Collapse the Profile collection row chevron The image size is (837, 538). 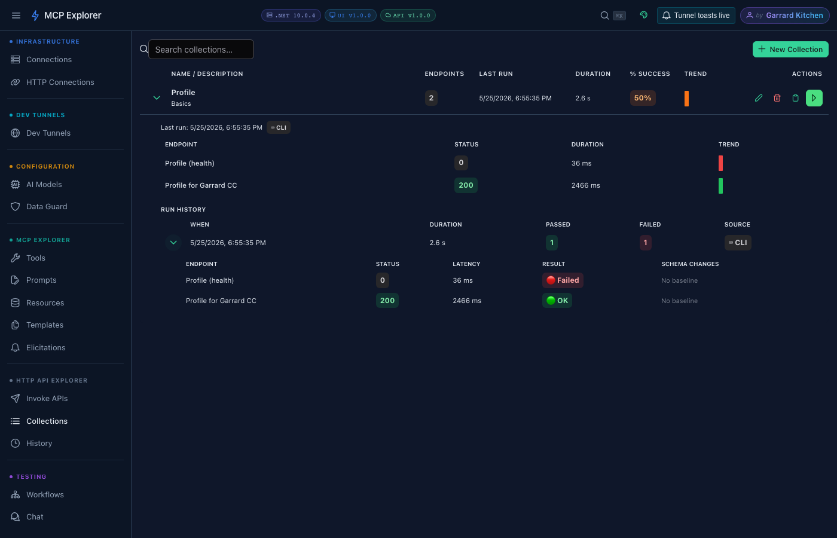coord(157,98)
